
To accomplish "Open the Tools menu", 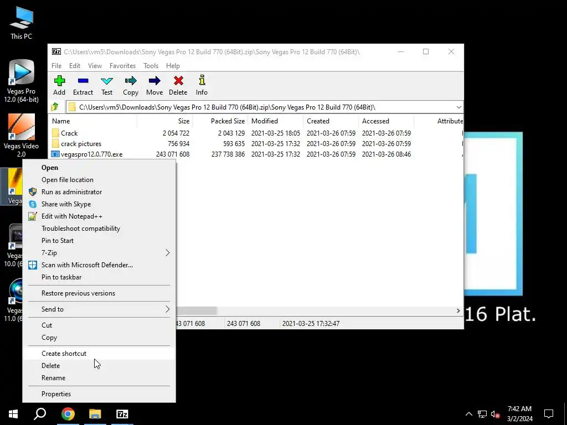I will [151, 65].
